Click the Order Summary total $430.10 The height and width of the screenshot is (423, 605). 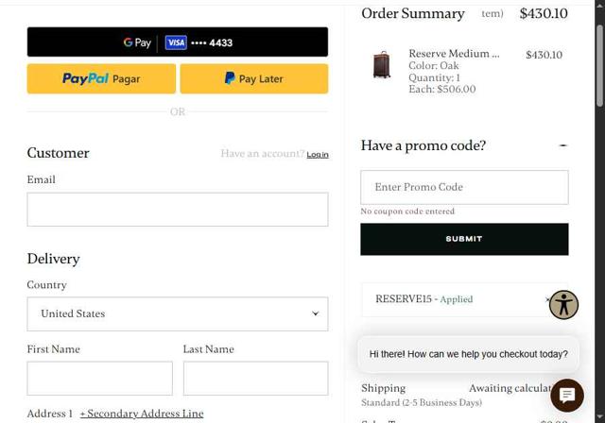click(x=544, y=13)
